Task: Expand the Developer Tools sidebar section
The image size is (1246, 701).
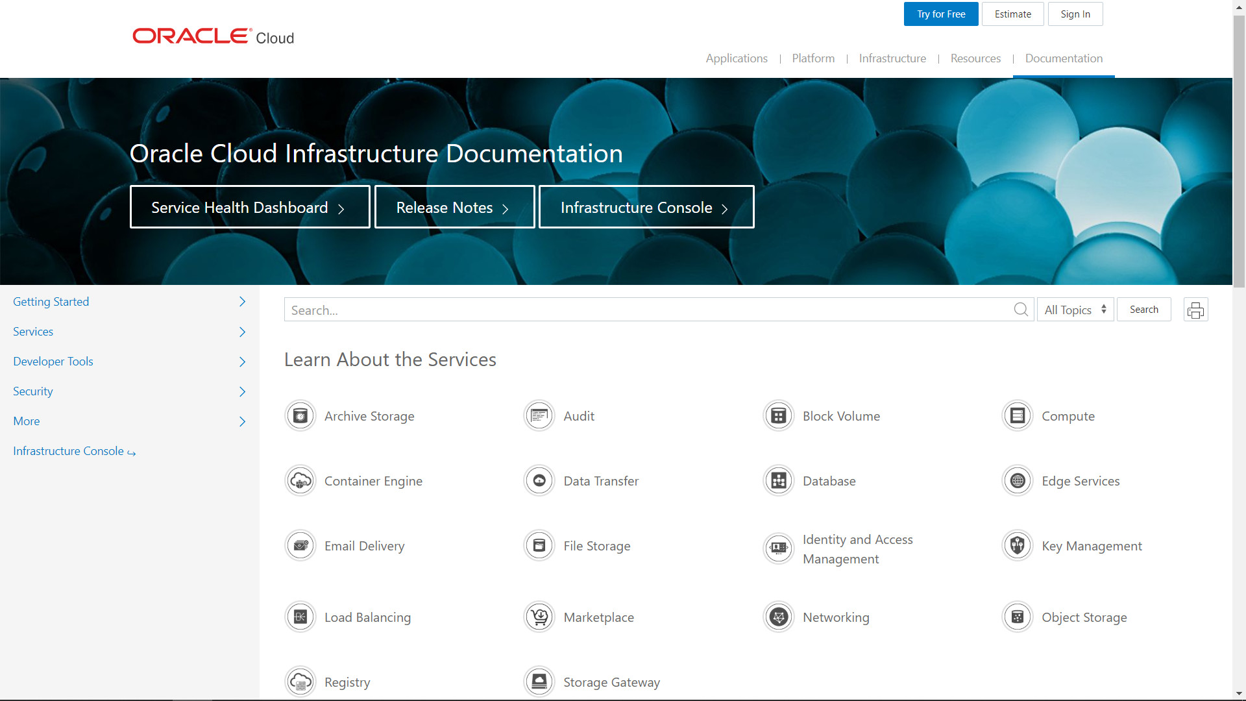Action: coord(242,362)
